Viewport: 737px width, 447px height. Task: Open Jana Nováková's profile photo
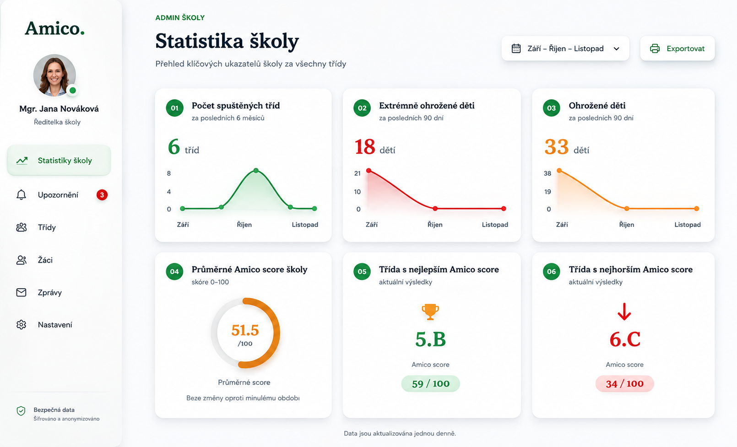54,75
